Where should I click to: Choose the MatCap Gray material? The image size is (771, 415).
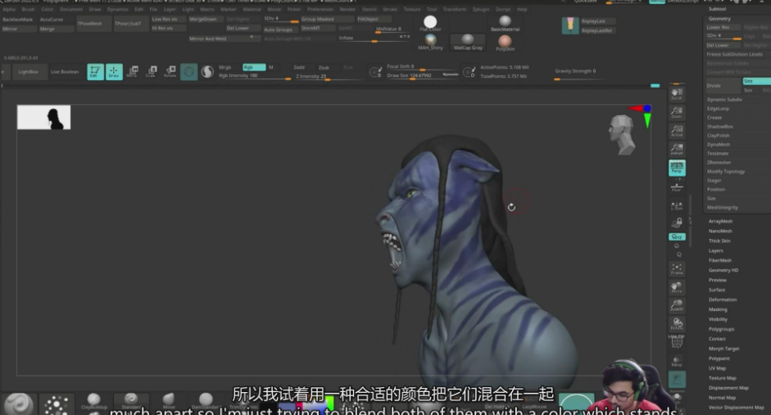[x=468, y=43]
